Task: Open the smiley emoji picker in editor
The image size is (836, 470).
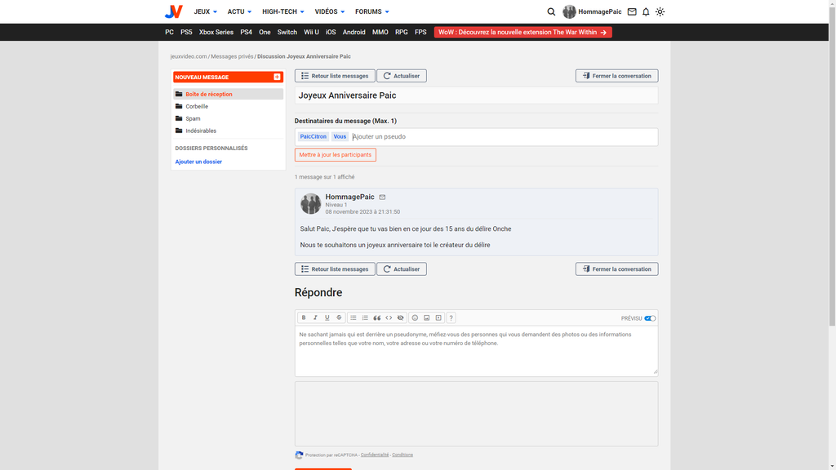Action: click(415, 317)
